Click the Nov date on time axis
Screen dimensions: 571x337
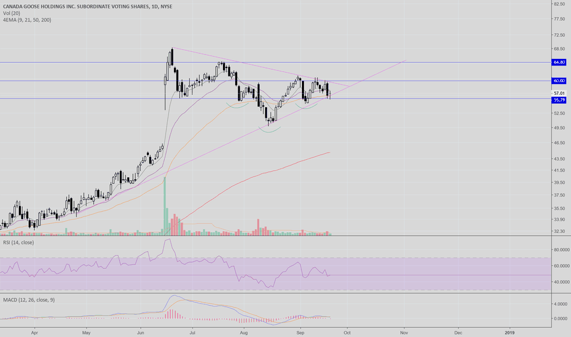404,333
